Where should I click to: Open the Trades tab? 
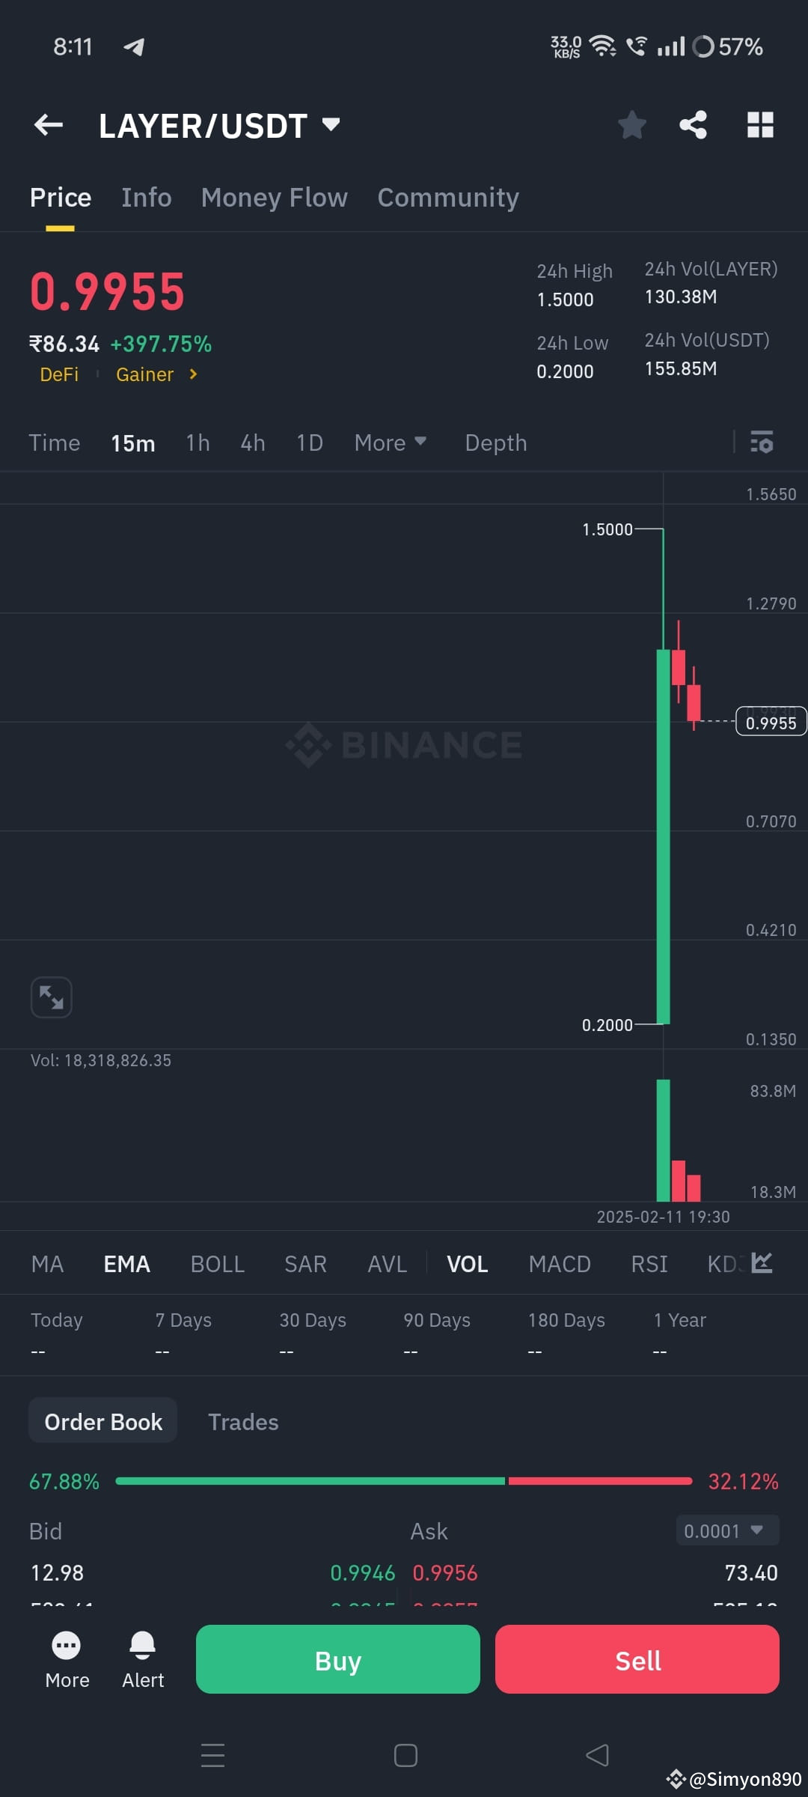242,1420
